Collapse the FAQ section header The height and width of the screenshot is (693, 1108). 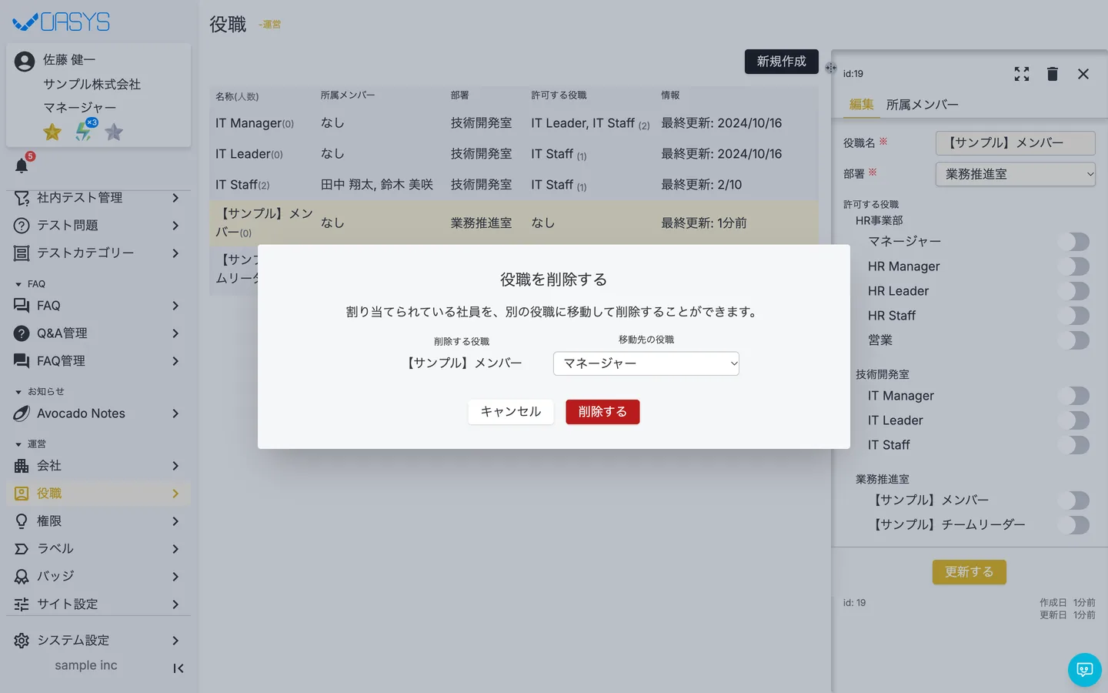coord(30,284)
